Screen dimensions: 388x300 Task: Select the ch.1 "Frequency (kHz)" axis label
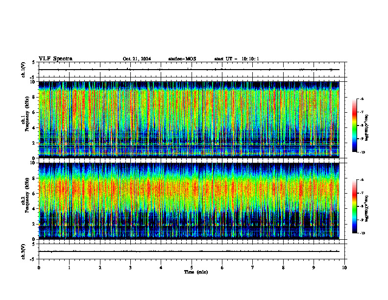[x=26, y=114]
